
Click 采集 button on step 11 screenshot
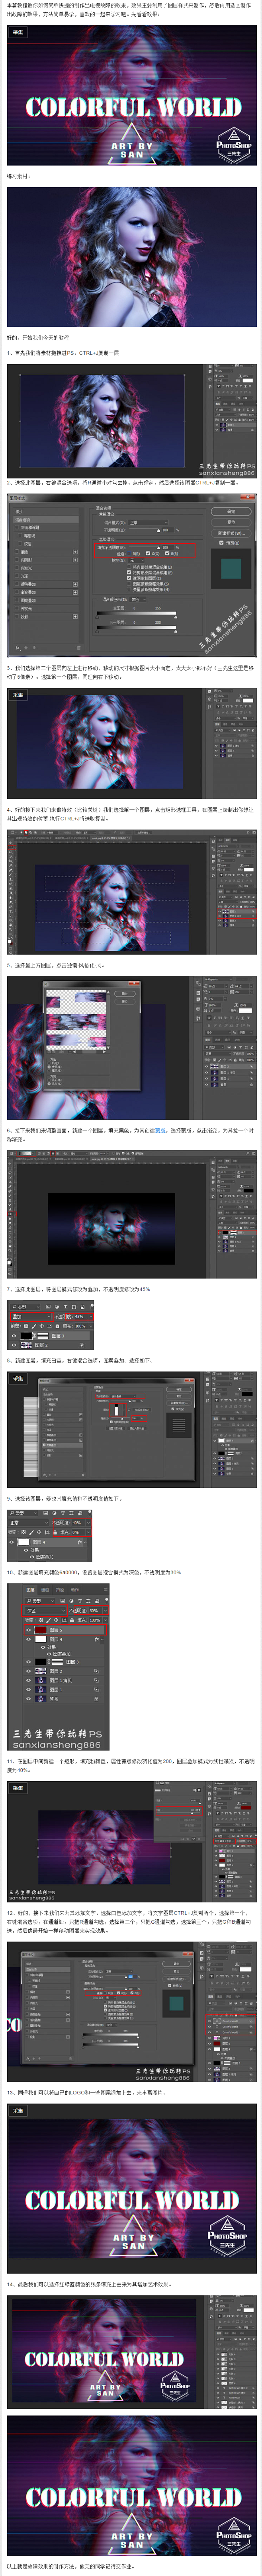pos(18,1787)
